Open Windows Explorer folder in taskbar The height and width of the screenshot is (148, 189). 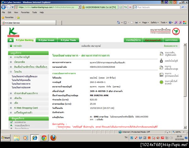pos(16,138)
